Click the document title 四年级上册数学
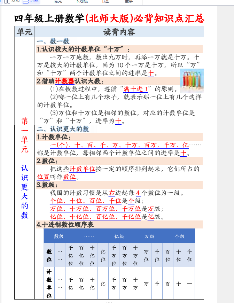The height and width of the screenshot is (303, 234). pyautogui.click(x=49, y=18)
